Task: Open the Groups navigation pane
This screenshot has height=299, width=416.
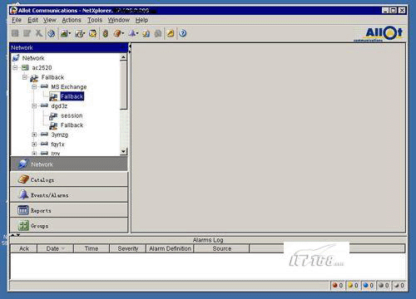Action: pos(69,225)
